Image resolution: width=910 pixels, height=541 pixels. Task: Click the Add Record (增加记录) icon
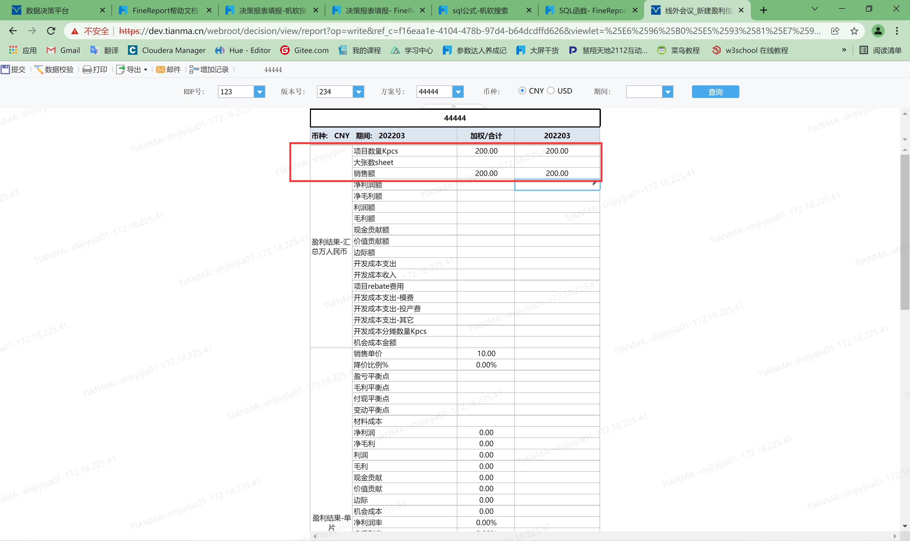pos(194,69)
